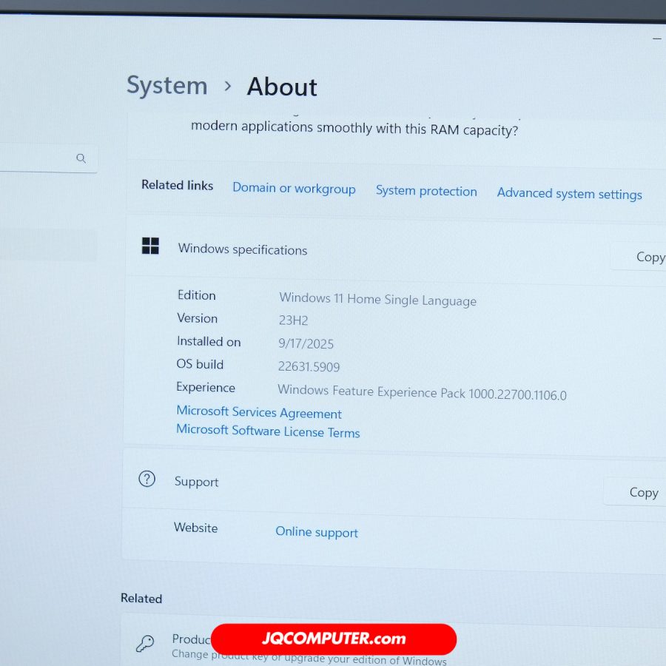Click the Version label

tap(197, 318)
